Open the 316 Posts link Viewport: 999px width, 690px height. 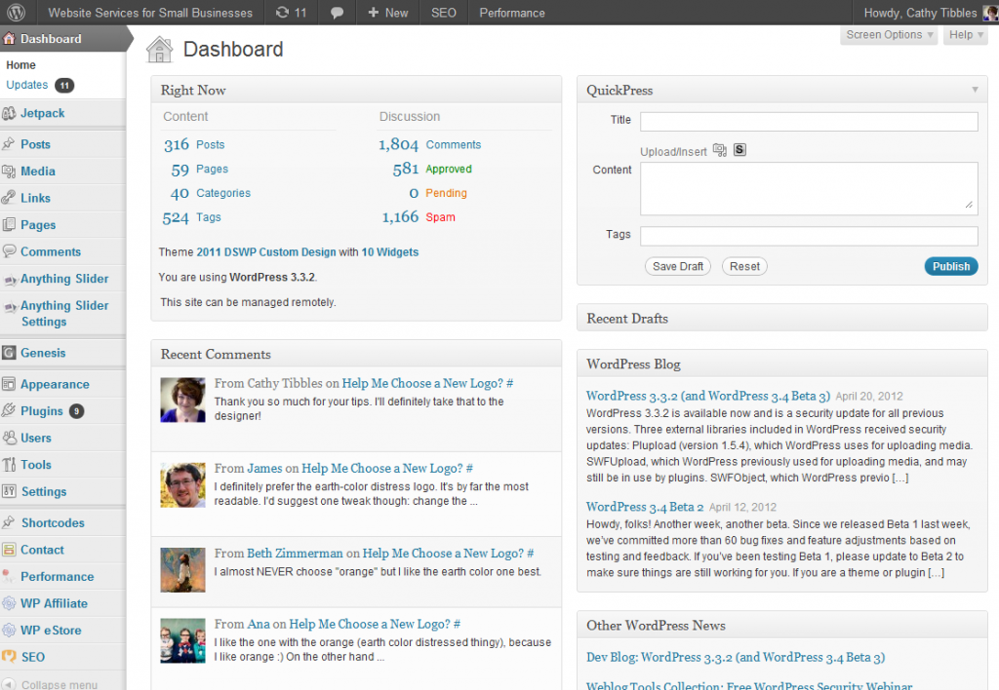[x=194, y=144]
